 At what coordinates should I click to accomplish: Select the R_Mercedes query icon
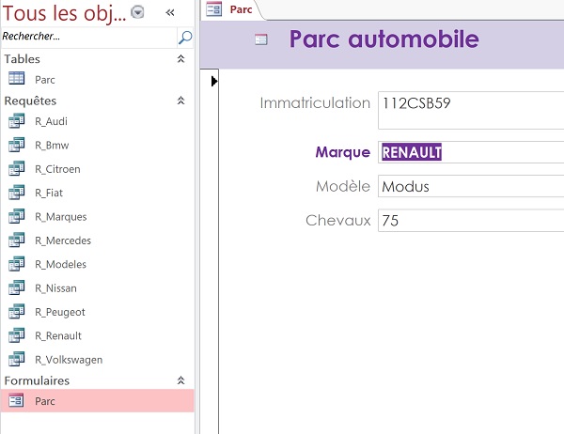(x=17, y=240)
